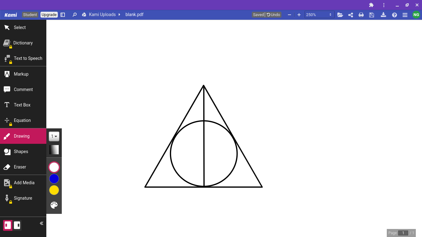The width and height of the screenshot is (422, 237).
Task: Click the Kami logo
Action: 11,15
